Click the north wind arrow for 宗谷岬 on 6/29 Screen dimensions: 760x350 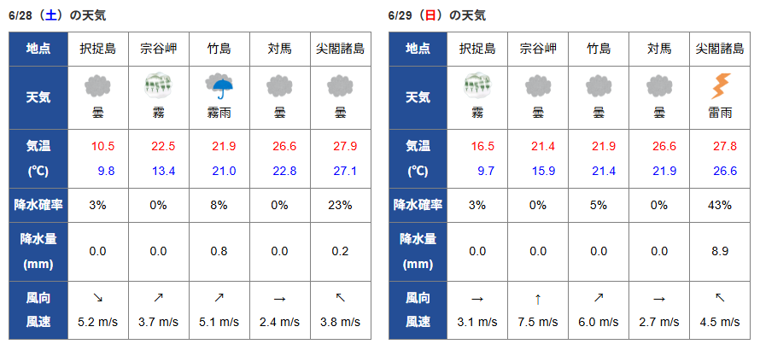(538, 299)
